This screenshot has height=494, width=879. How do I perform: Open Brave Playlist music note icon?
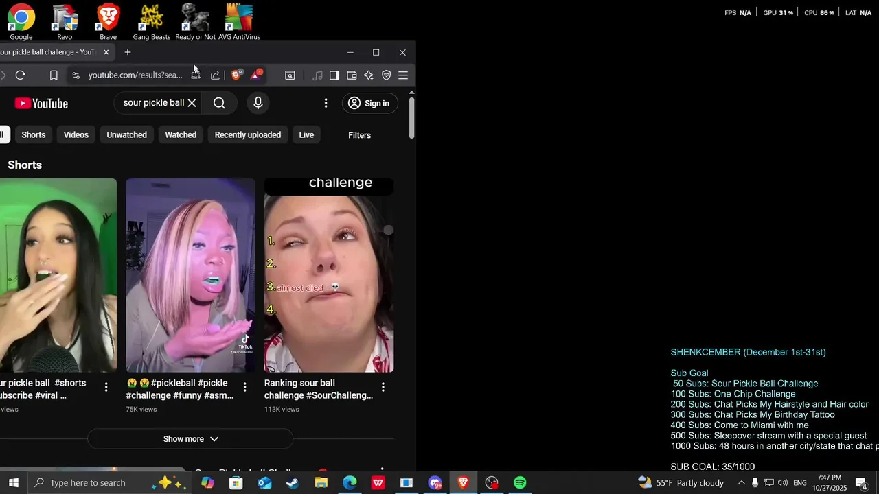coord(317,75)
